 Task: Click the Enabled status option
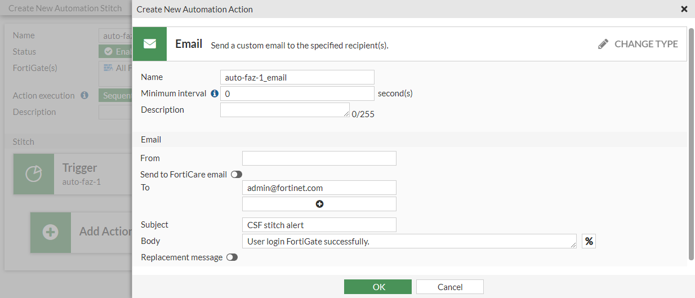[x=115, y=51]
